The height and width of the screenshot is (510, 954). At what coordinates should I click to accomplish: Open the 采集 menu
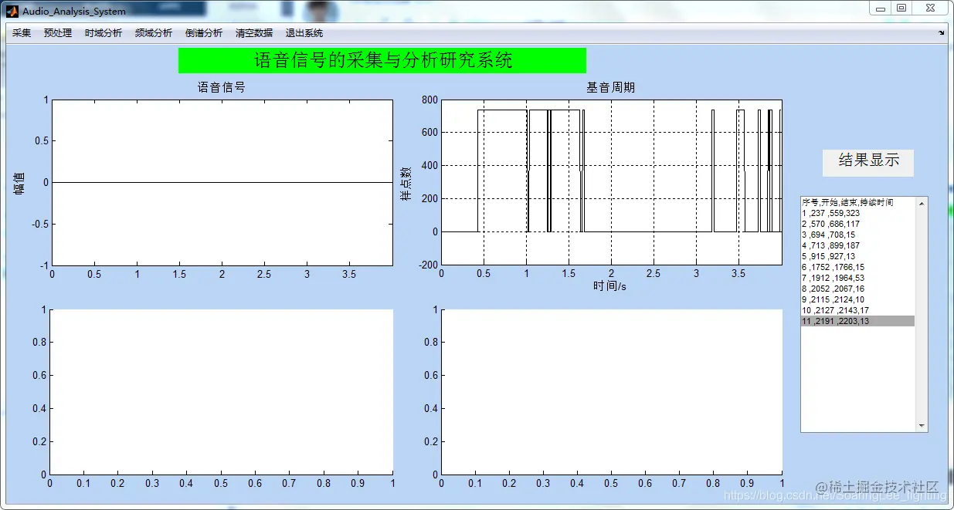click(x=22, y=33)
